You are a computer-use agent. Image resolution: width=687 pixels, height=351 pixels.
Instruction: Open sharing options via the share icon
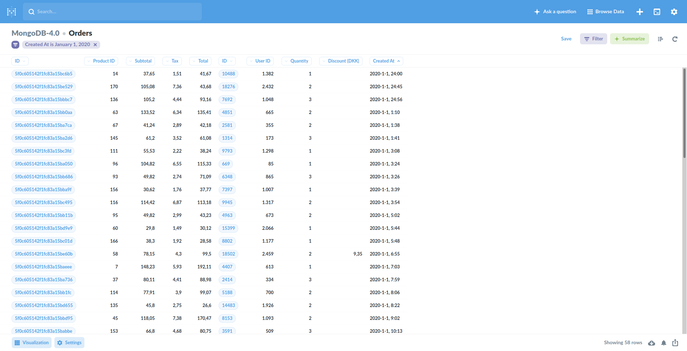coord(675,343)
